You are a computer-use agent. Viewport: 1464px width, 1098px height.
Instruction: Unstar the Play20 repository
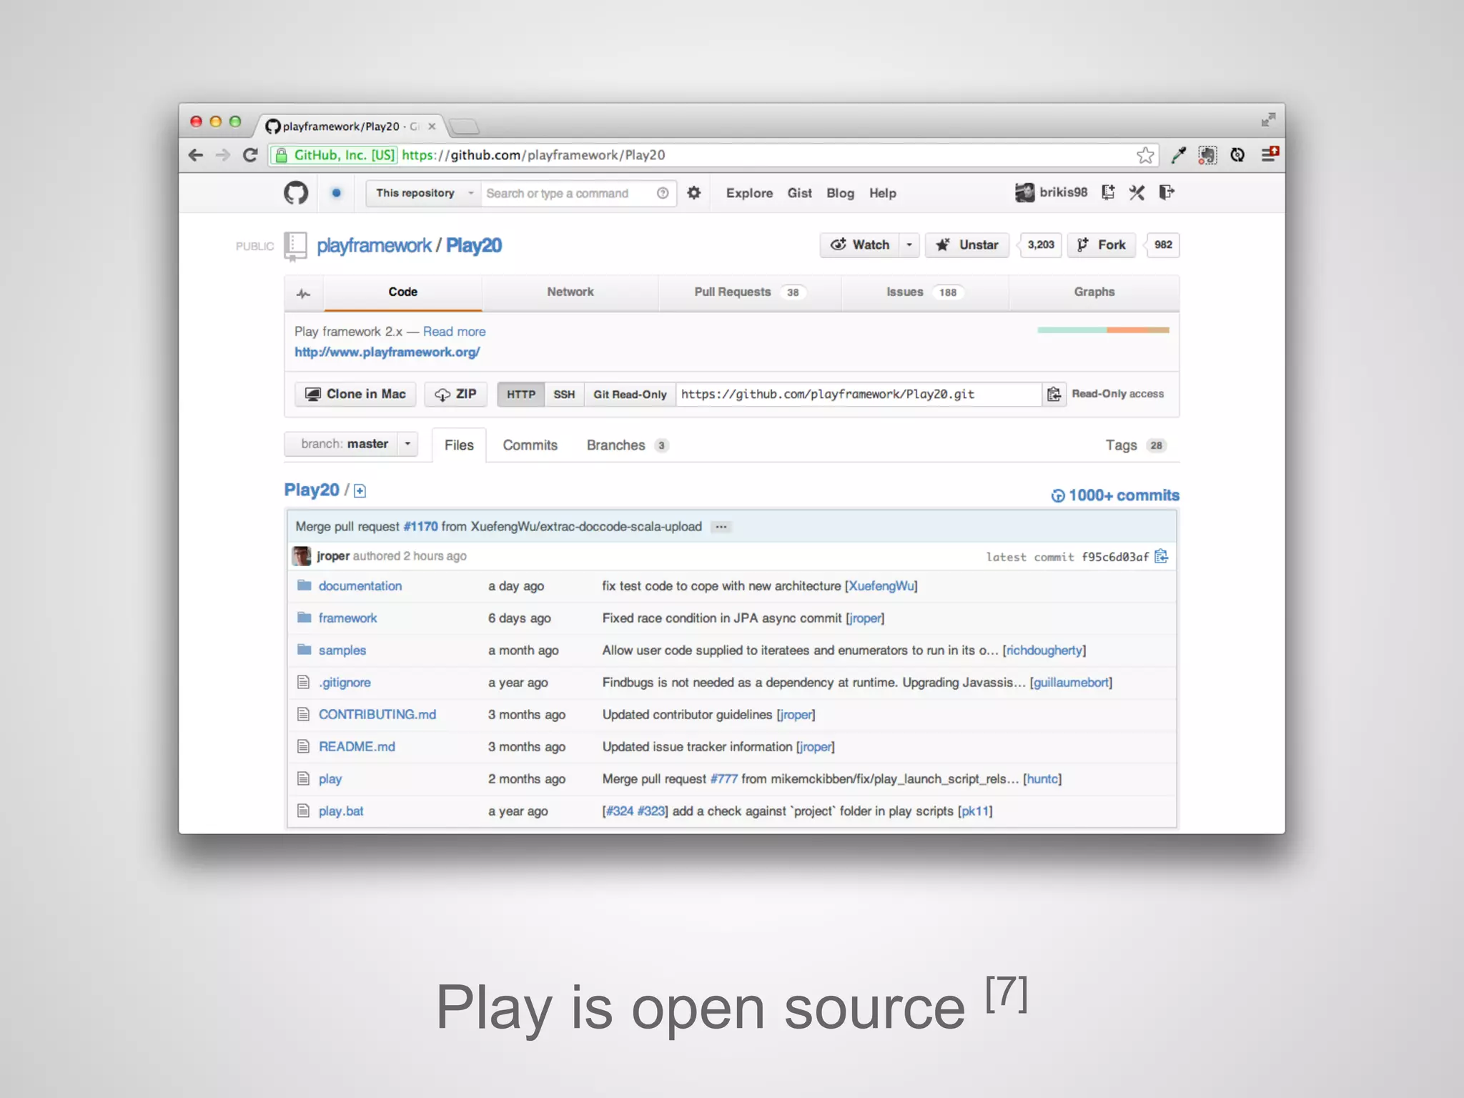point(967,245)
